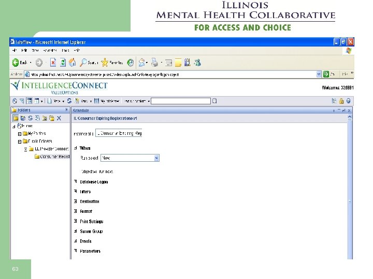Click the green Go arrow beside the address bar
This screenshot has height=279, width=373.
coord(326,74)
